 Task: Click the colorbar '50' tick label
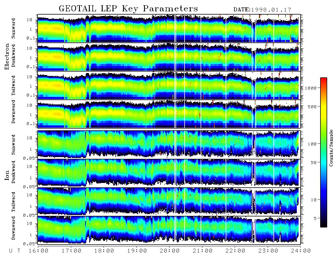click(313, 163)
